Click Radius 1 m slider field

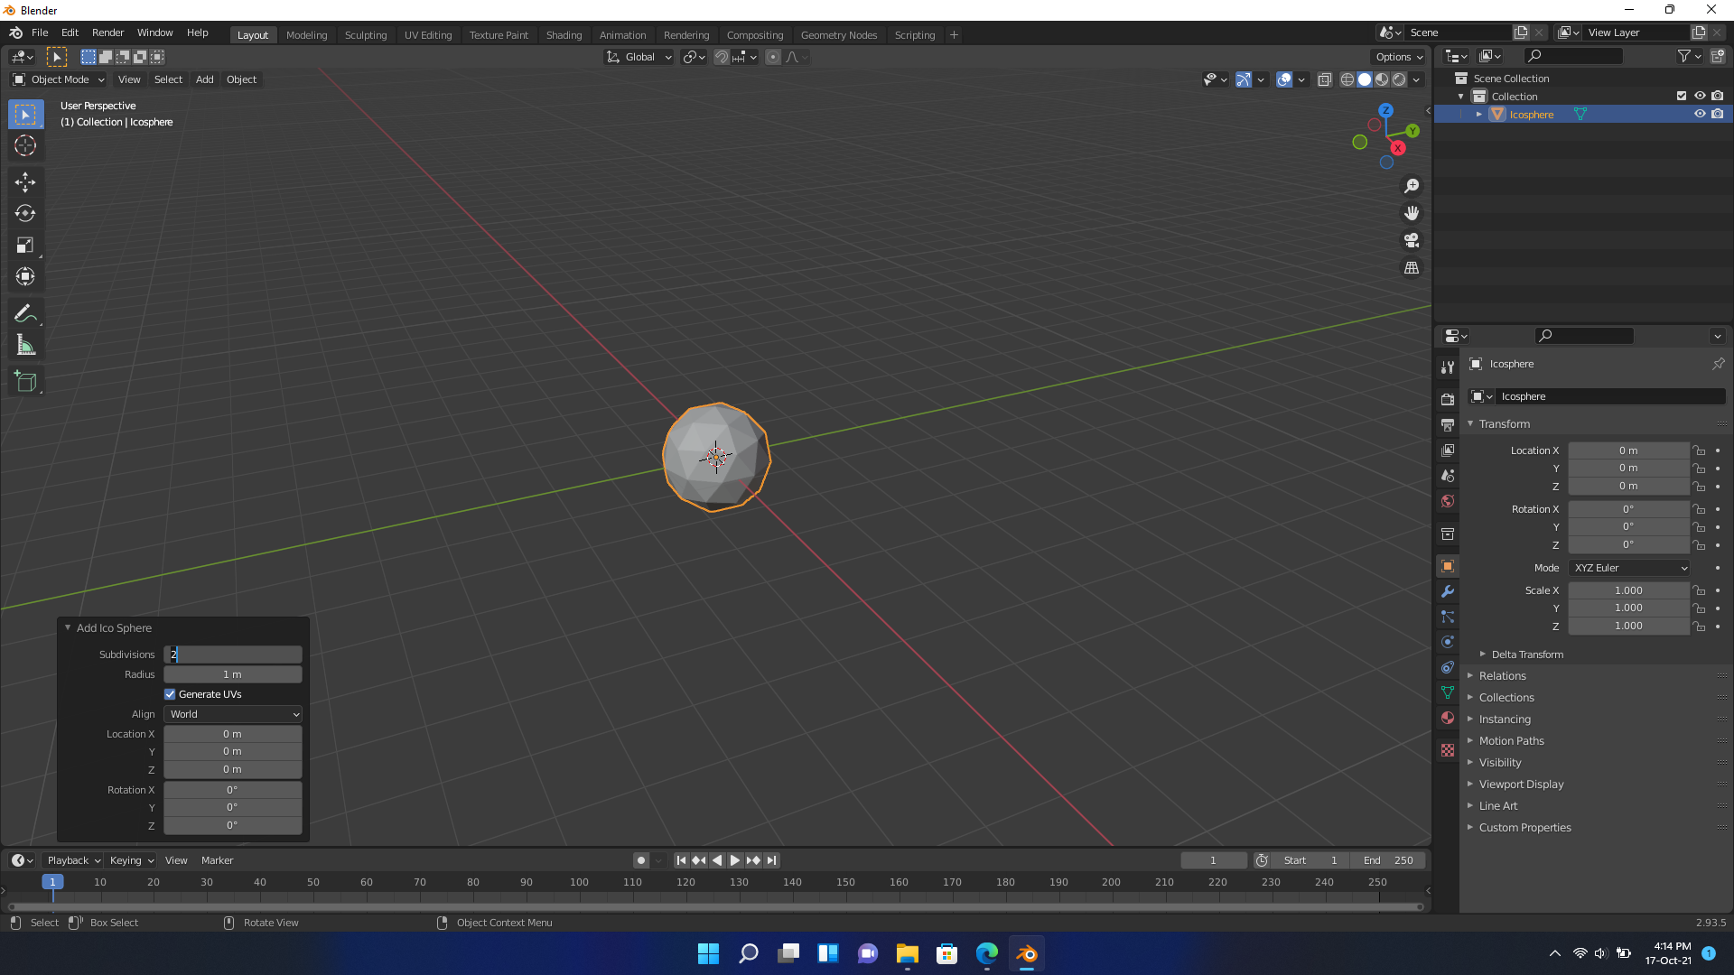point(233,674)
